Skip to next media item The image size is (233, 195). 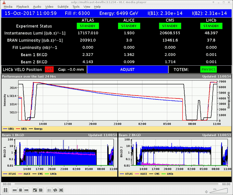[26, 190]
